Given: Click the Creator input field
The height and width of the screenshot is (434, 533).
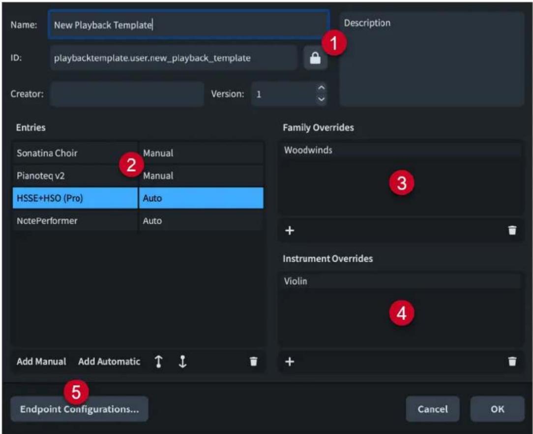Looking at the screenshot, I should coord(127,94).
